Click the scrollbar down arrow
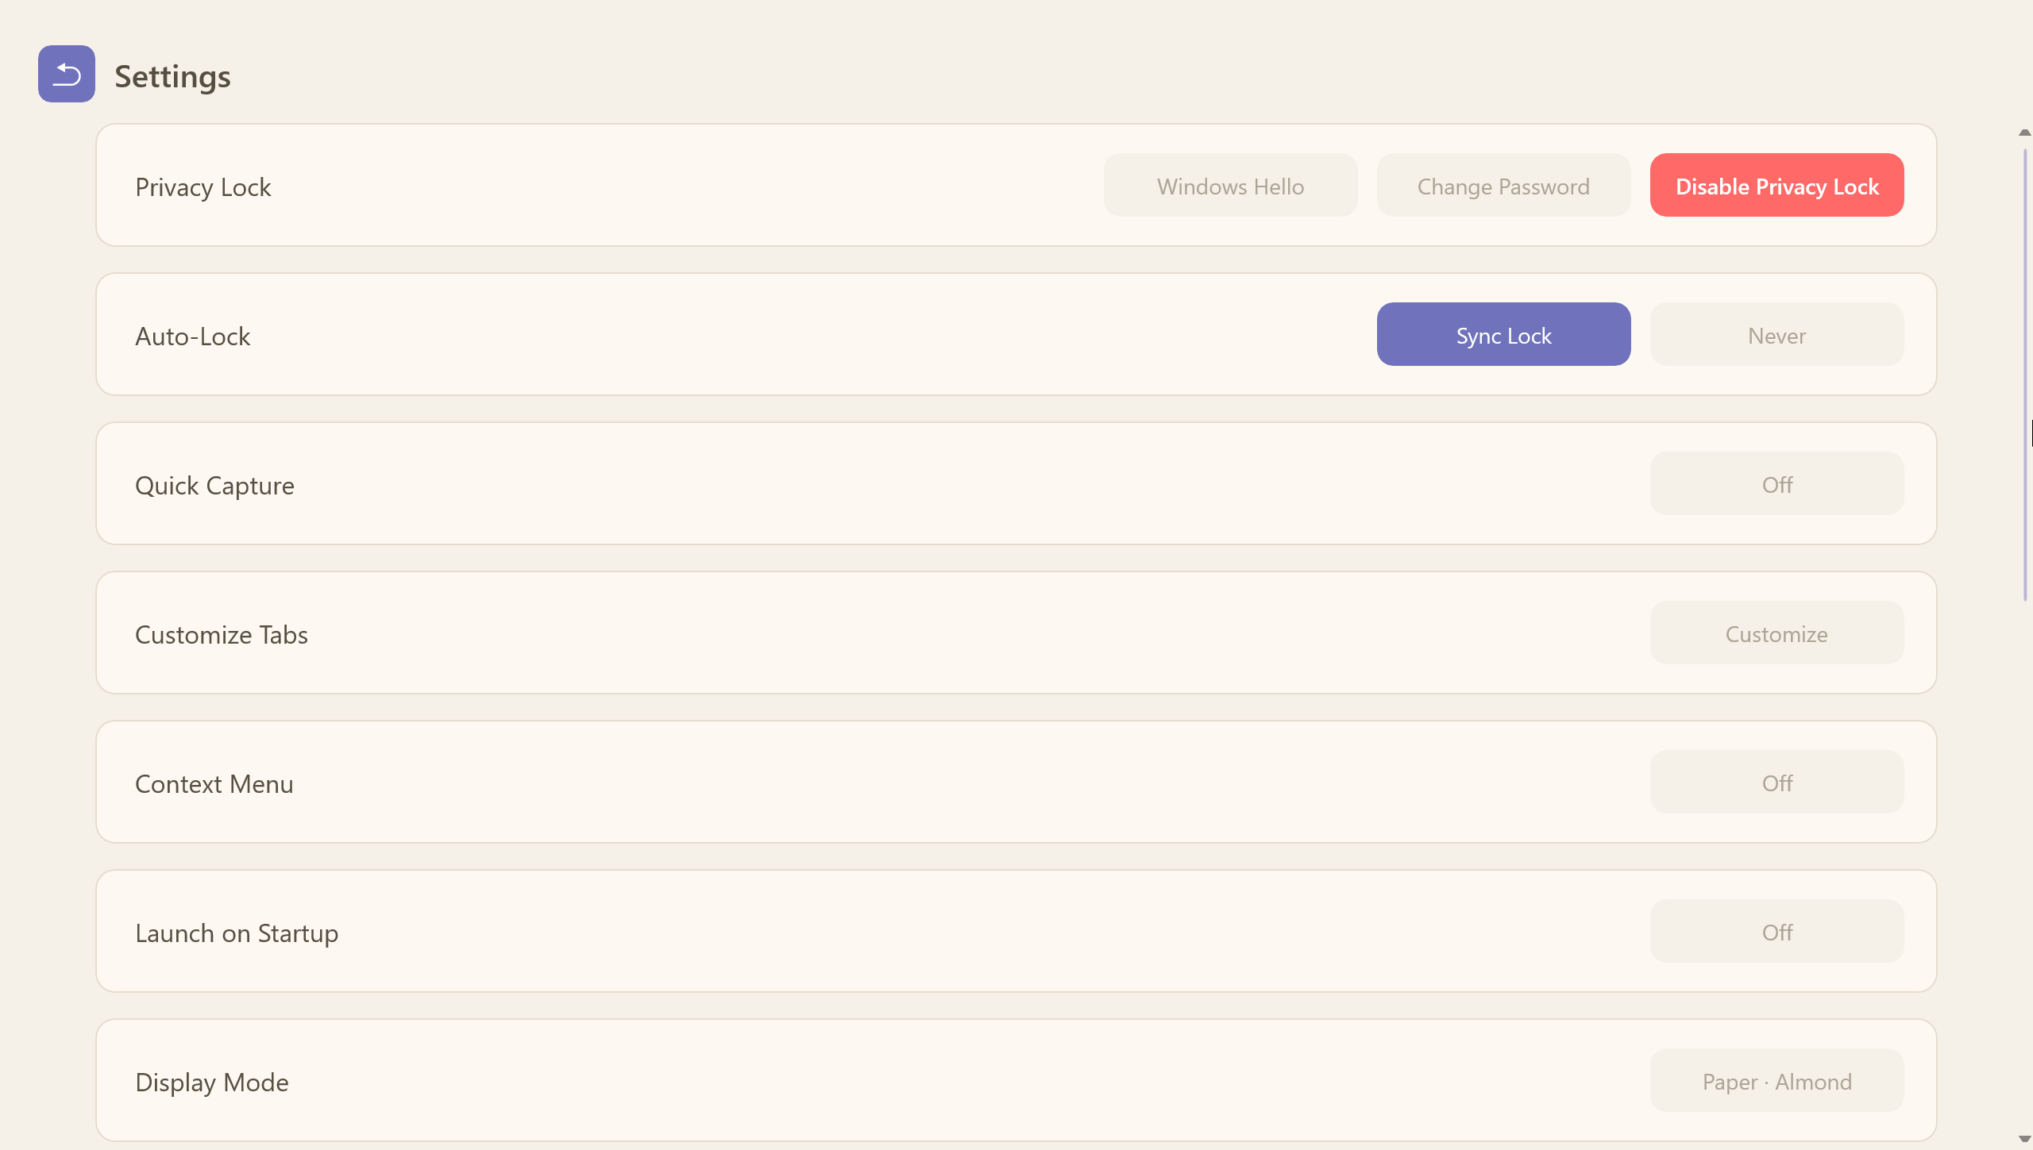The height and width of the screenshot is (1150, 2033). point(2024,1139)
